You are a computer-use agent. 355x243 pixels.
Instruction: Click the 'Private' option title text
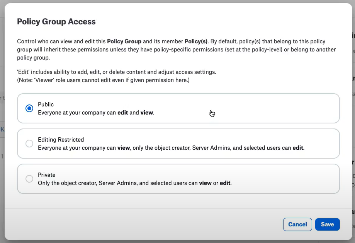point(47,175)
